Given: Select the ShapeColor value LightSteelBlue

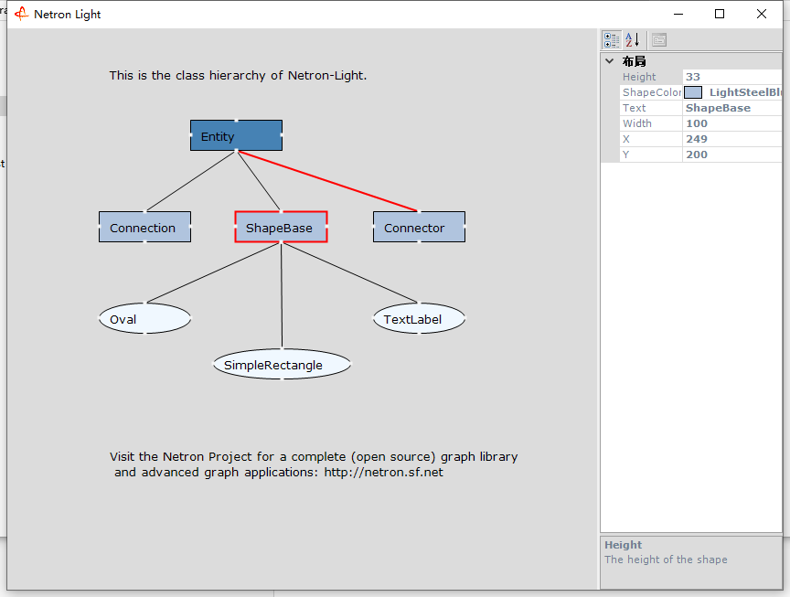Looking at the screenshot, I should (x=745, y=92).
